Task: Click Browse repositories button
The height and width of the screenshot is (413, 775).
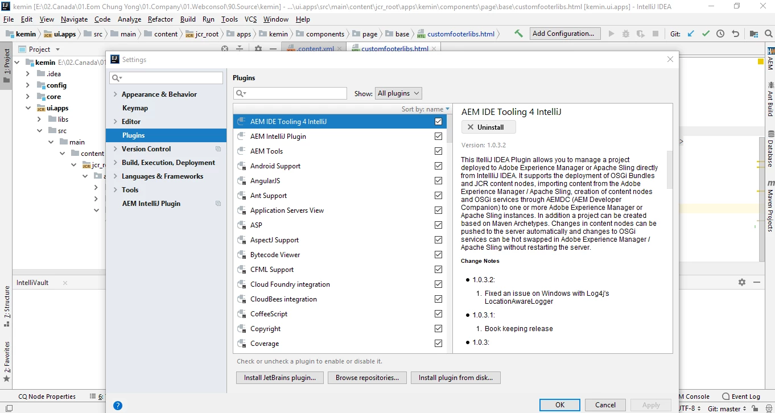Action: pos(367,378)
